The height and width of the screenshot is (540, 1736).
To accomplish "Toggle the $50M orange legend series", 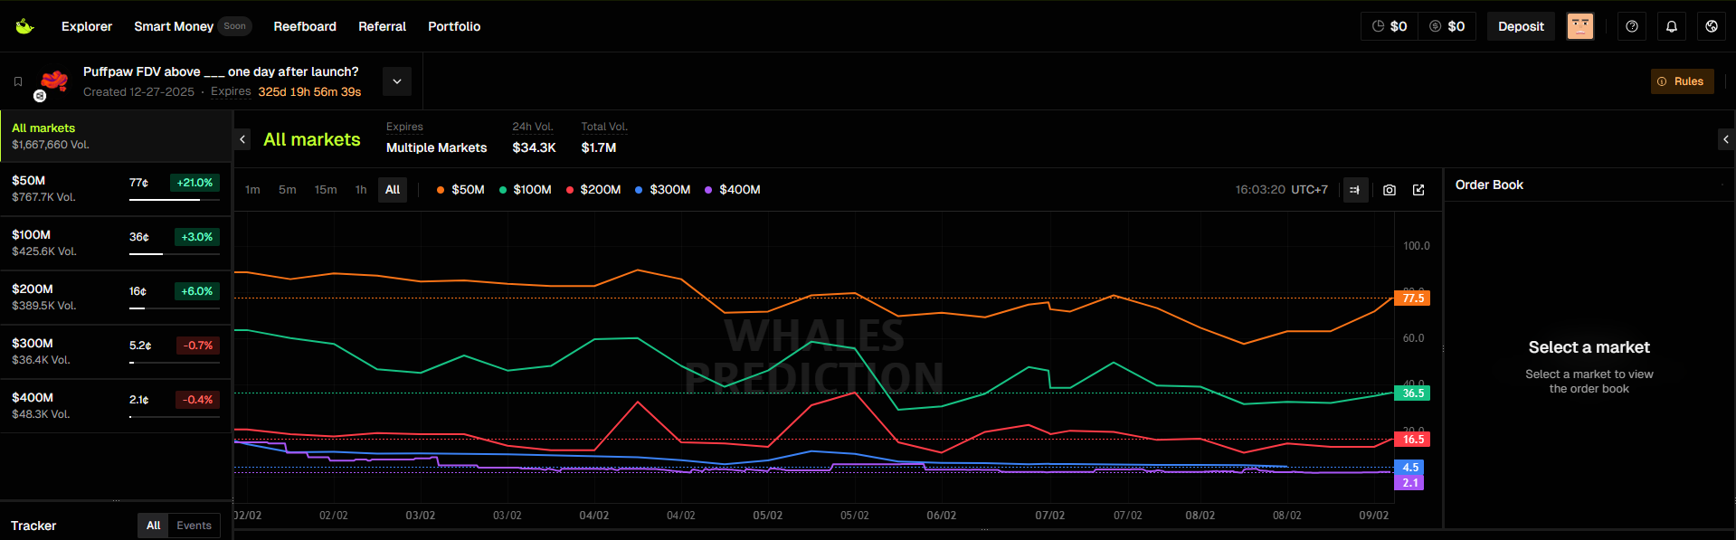I will pos(460,190).
